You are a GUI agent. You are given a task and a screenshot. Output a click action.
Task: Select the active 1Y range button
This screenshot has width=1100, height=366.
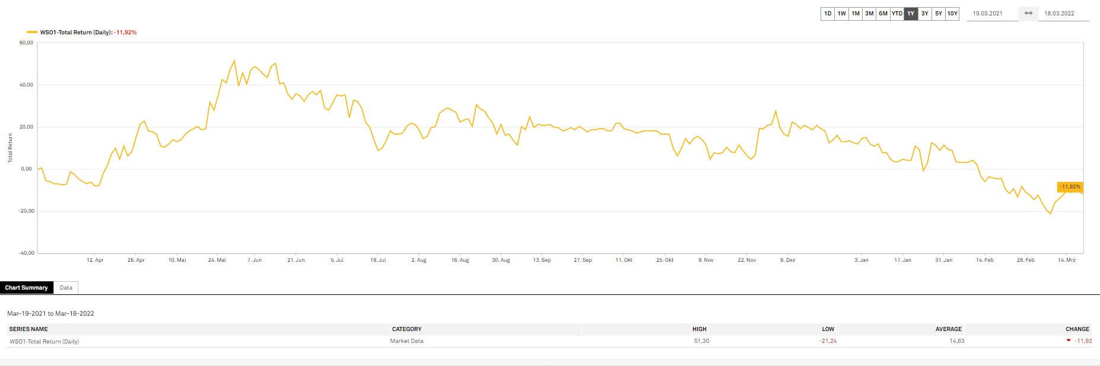911,13
